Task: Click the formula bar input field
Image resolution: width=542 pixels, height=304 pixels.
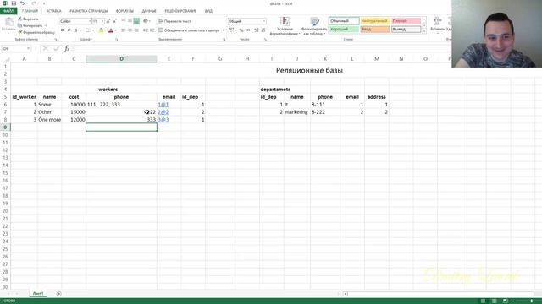Action: pyautogui.click(x=261, y=49)
